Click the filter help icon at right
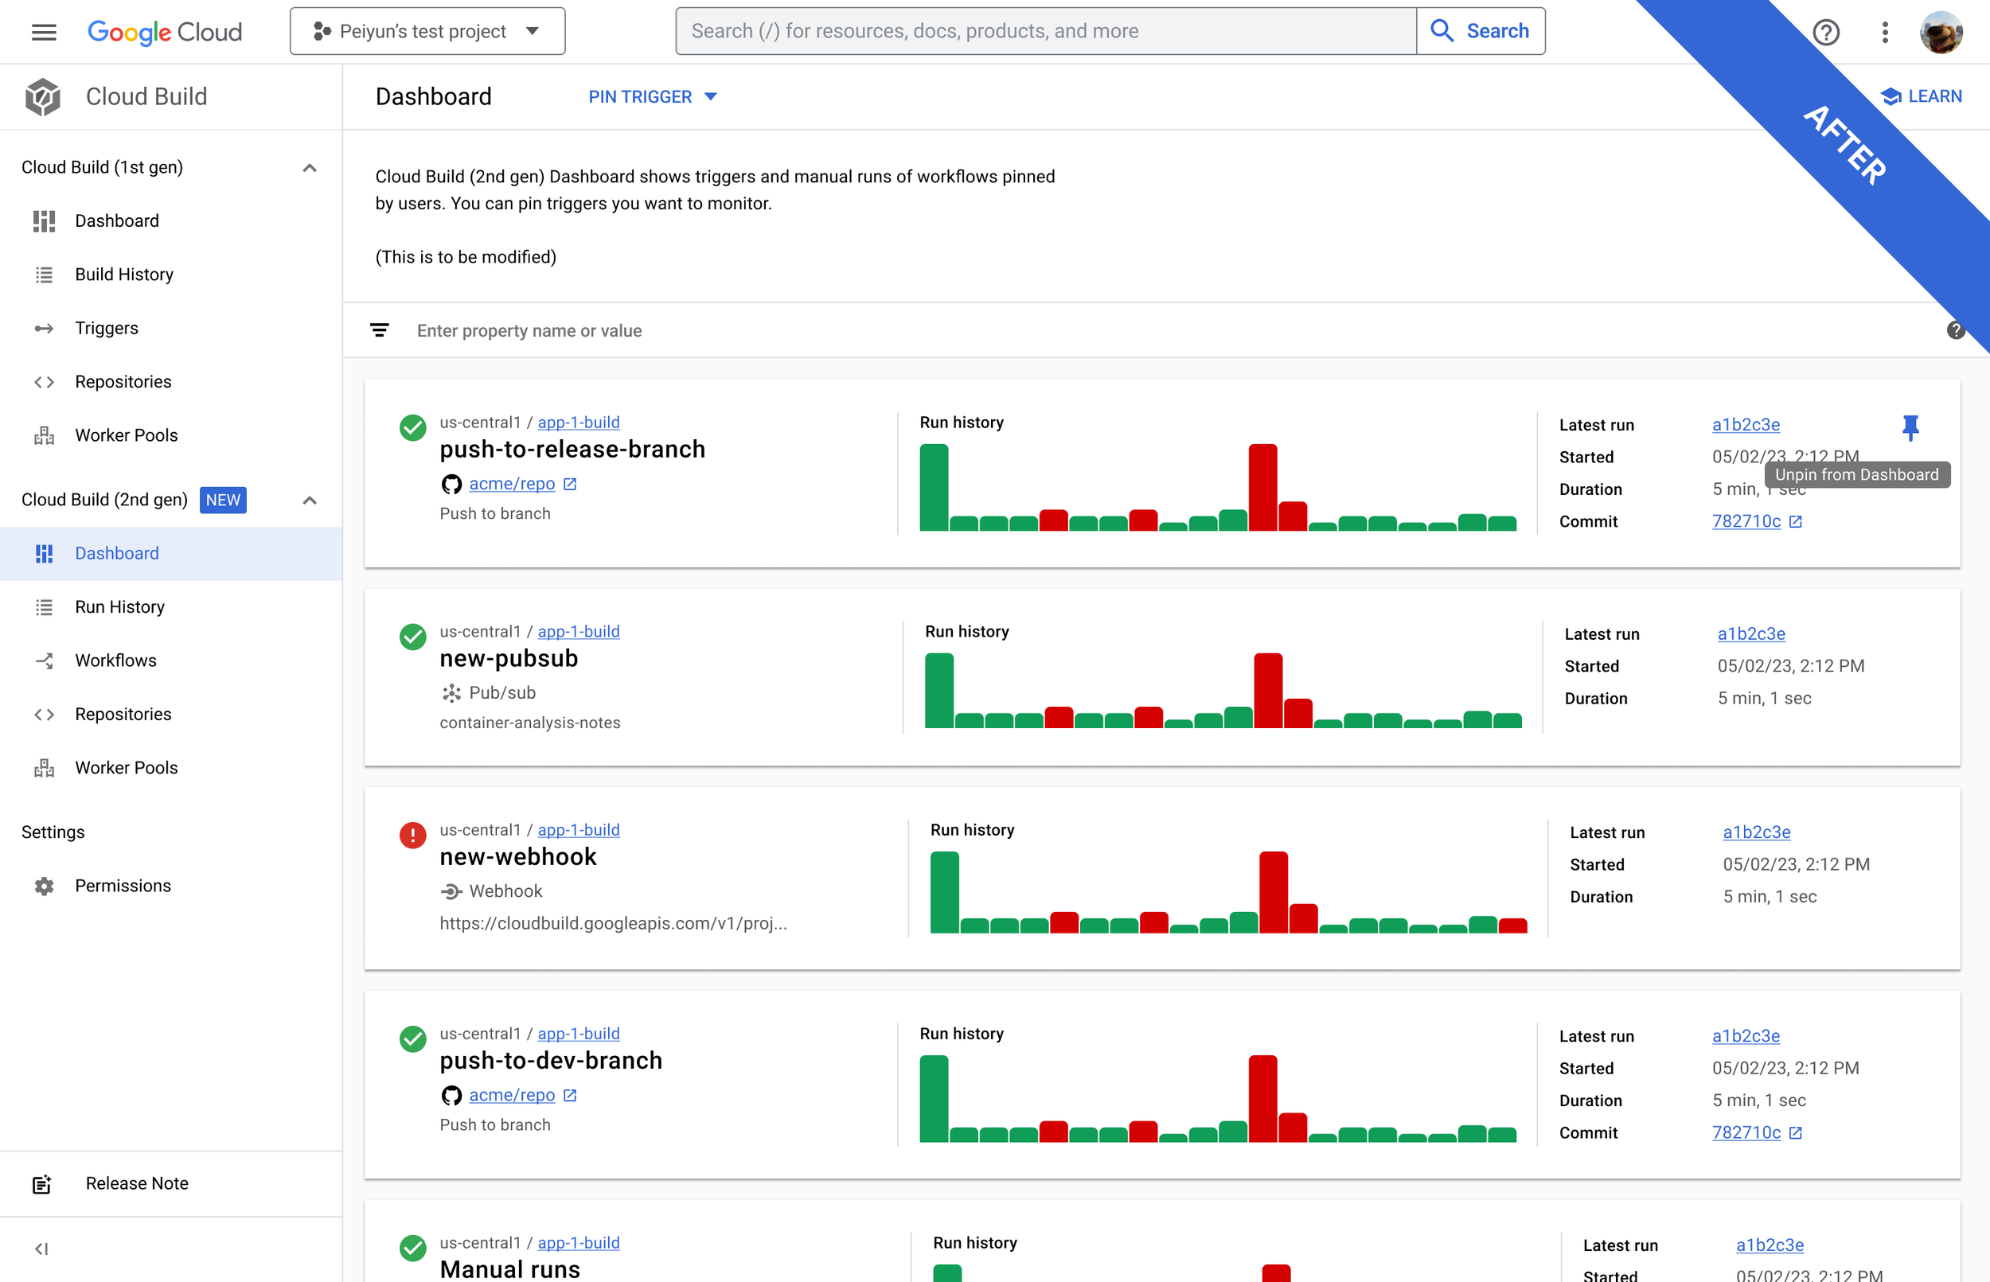 (1955, 330)
